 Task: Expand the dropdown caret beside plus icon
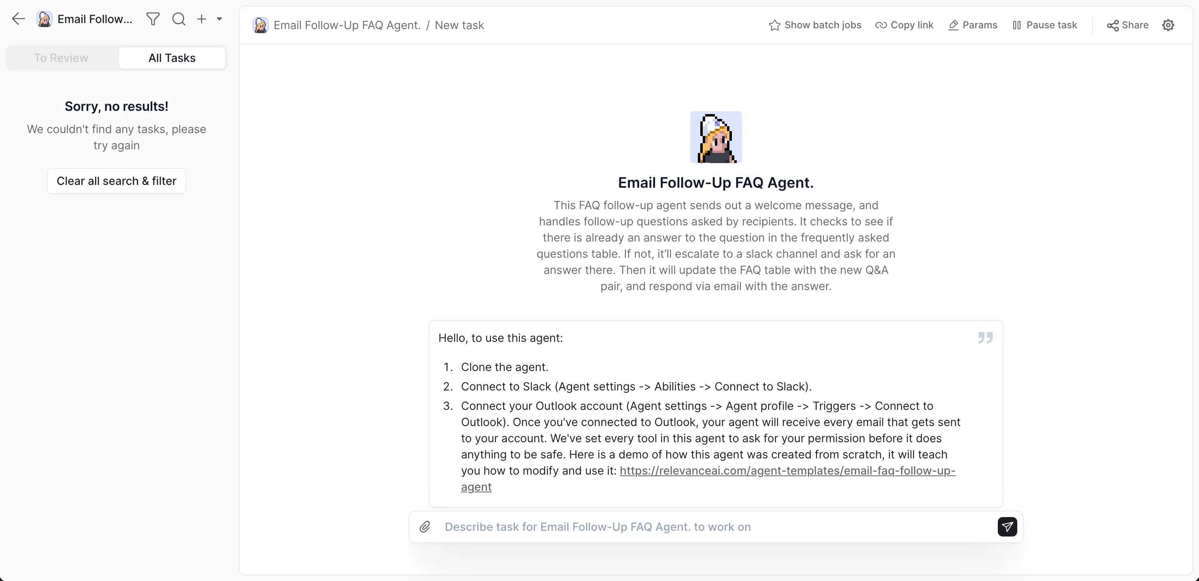[219, 19]
